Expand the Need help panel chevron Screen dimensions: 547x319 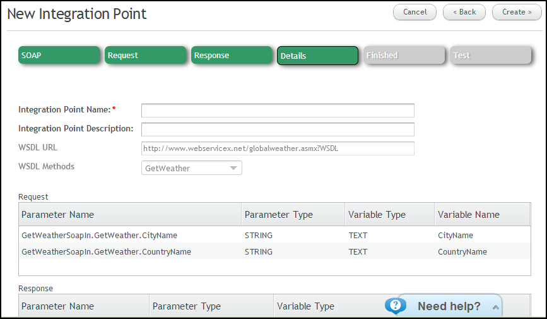(495, 307)
